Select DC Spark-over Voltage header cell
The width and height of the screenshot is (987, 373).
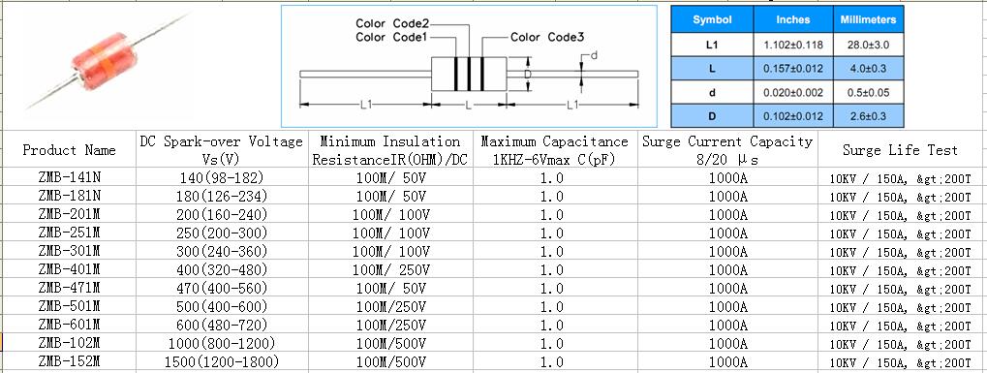click(221, 150)
